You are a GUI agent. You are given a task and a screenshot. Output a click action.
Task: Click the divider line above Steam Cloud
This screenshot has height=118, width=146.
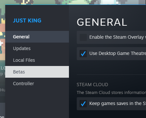tap(111, 74)
